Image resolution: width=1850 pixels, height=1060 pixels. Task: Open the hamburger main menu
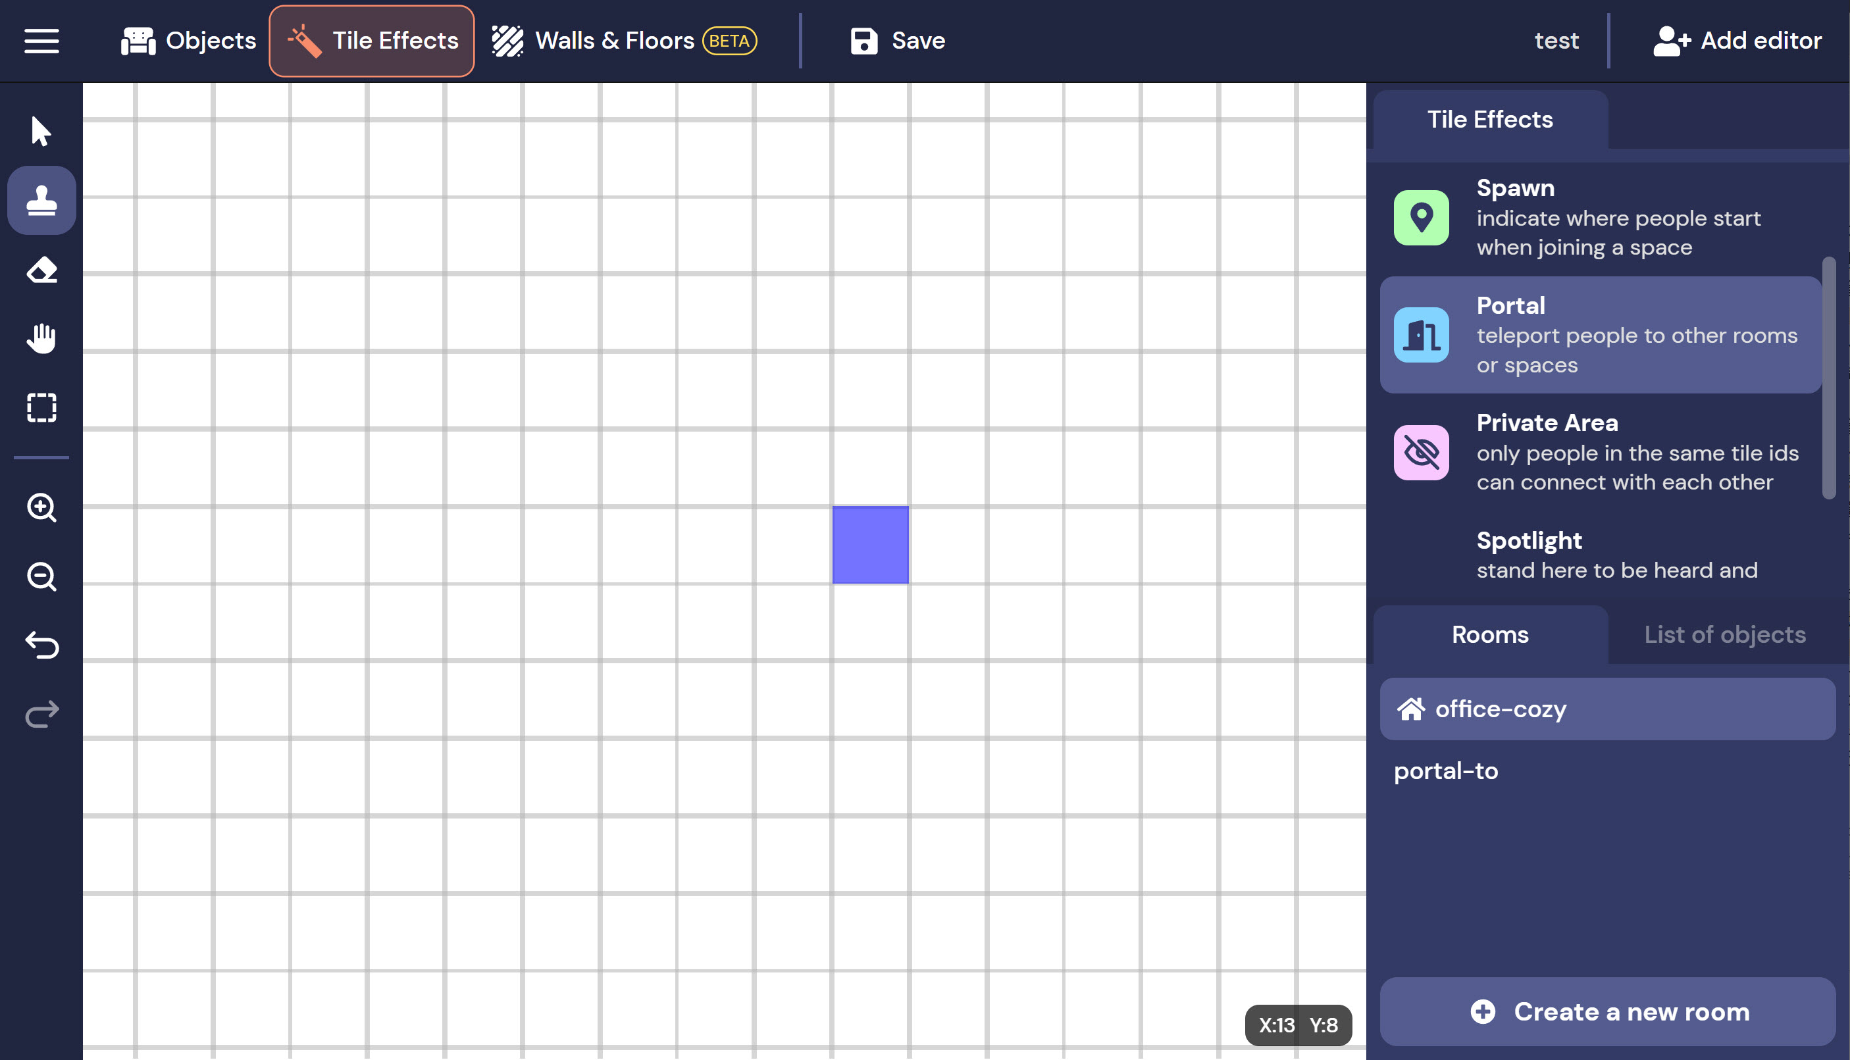tap(41, 41)
